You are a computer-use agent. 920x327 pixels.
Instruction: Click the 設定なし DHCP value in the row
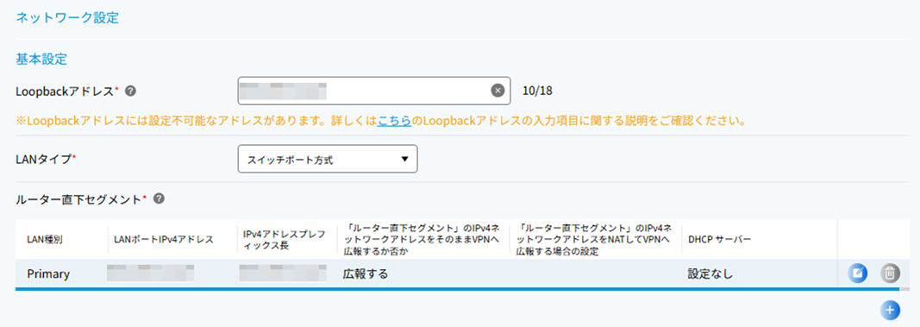coord(710,274)
